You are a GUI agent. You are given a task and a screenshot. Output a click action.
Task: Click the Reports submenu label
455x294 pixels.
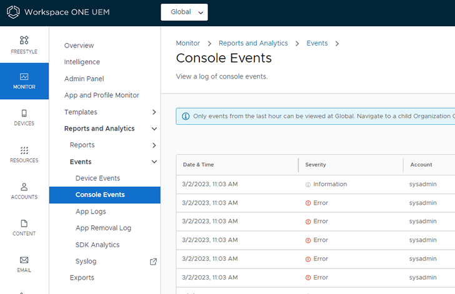tap(82, 145)
